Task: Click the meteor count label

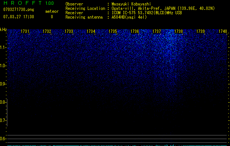Action: 52,11
